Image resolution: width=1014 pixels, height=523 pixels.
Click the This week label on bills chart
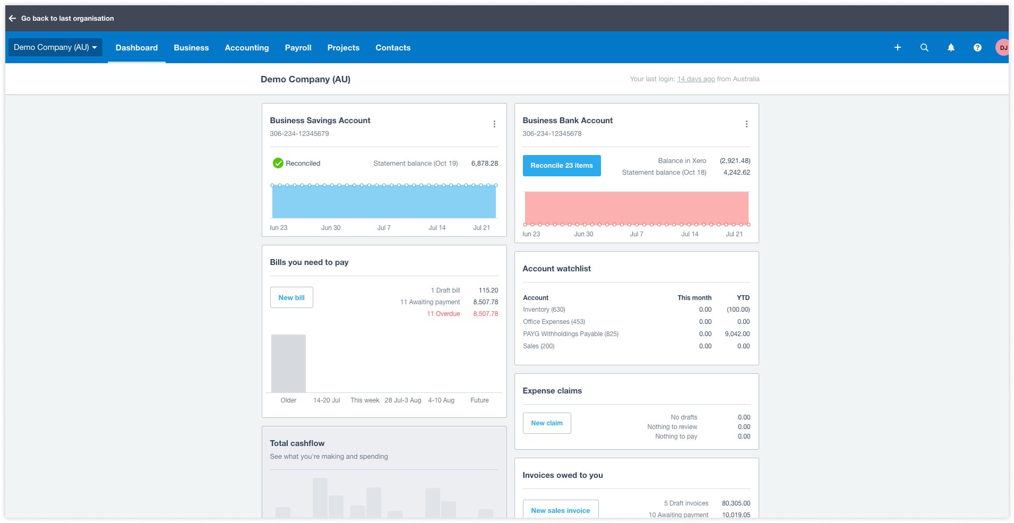click(365, 400)
